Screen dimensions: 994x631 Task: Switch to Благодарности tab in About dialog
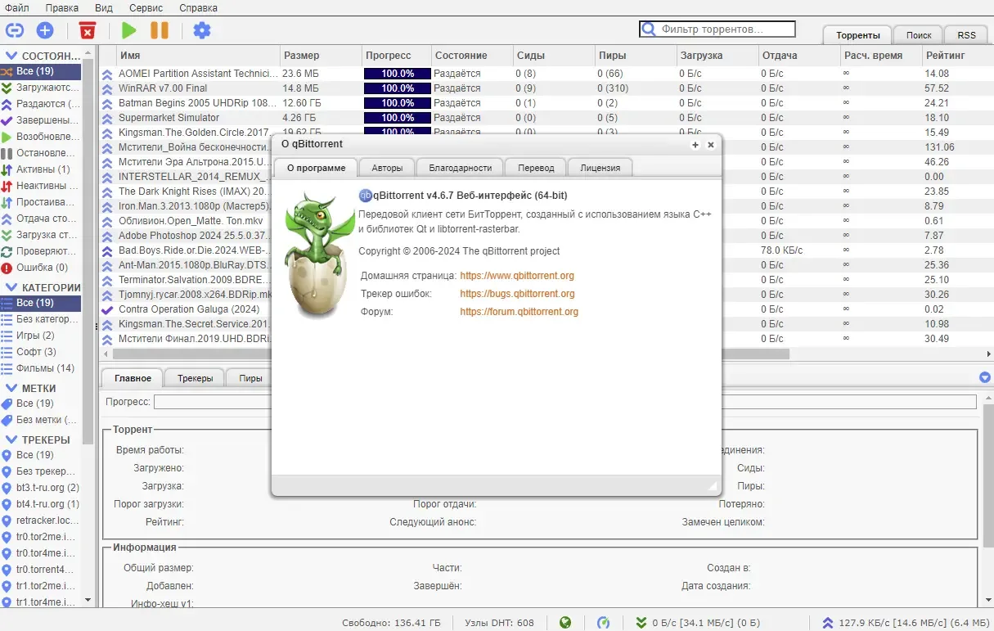tap(461, 168)
